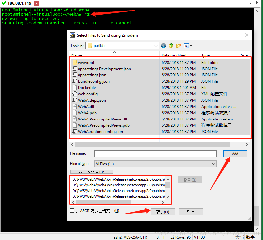Click the '52 Rows, 95' status entry
Image resolution: width=263 pixels, height=240 pixels.
[180, 237]
